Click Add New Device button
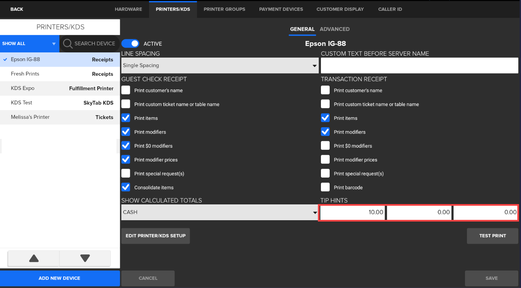Image resolution: width=521 pixels, height=288 pixels. [60, 278]
